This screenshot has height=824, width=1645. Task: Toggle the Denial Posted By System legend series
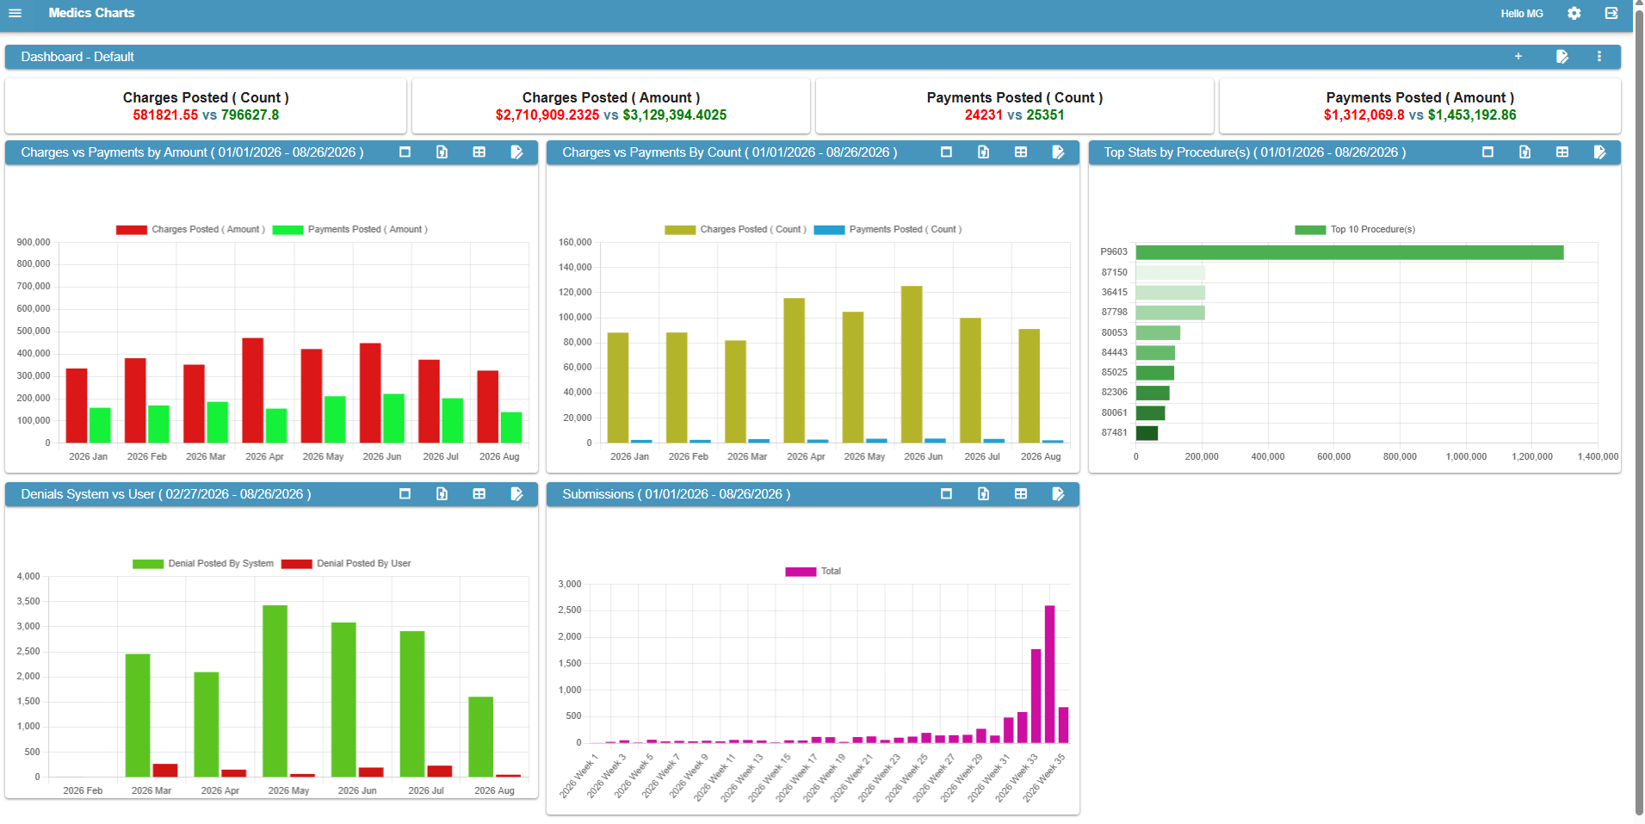[x=203, y=564]
